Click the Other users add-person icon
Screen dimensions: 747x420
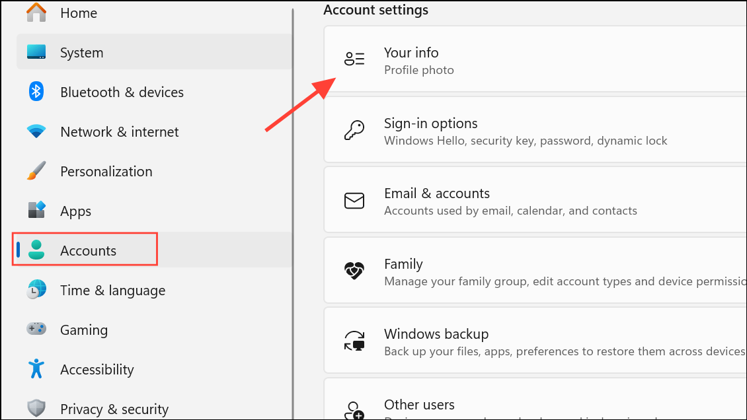click(354, 411)
